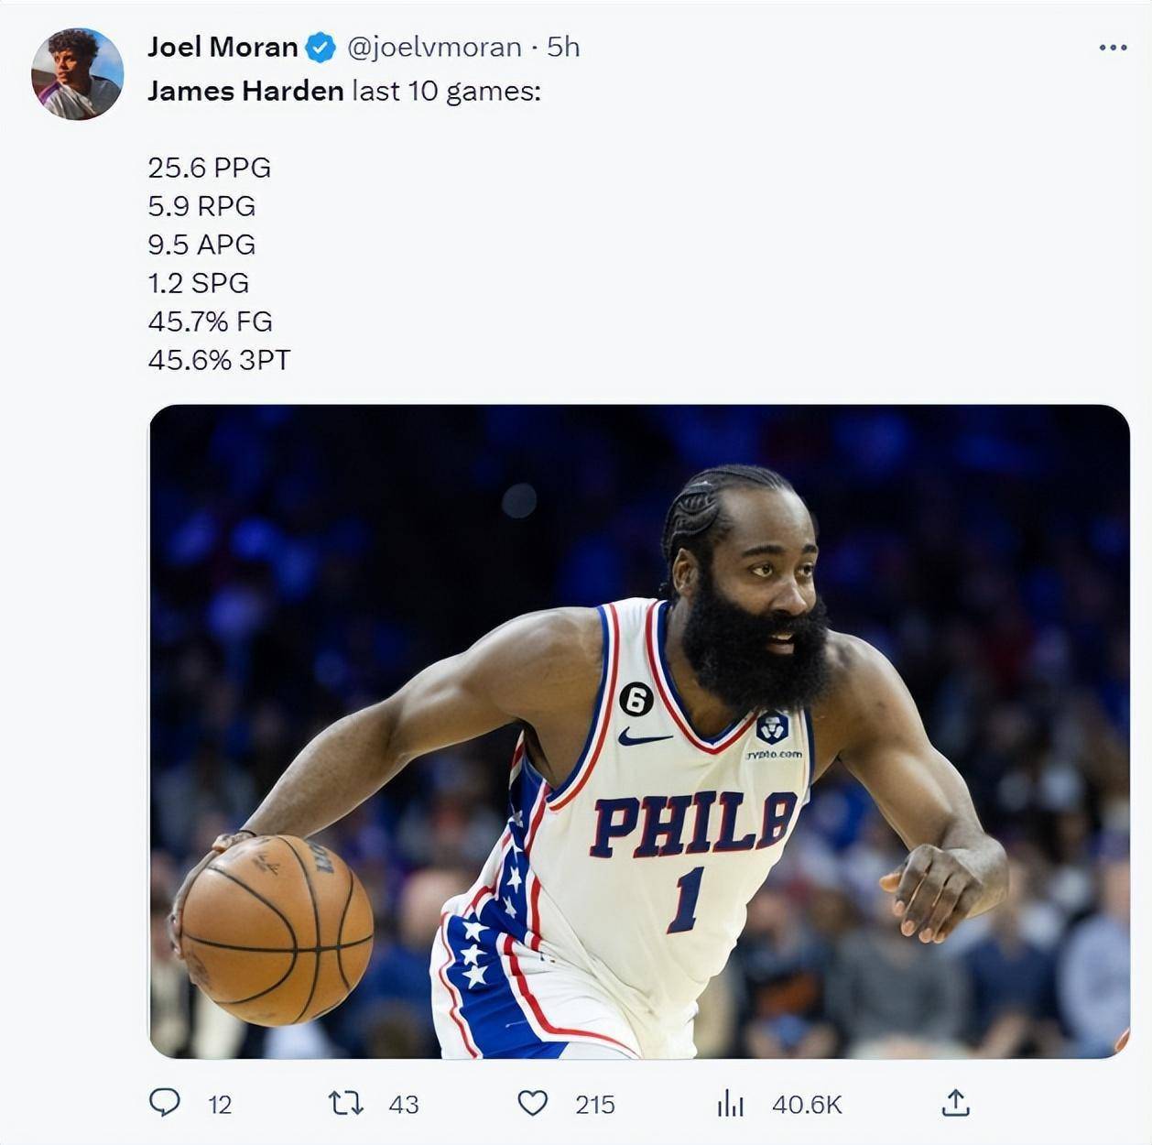1152x1145 pixels.
Task: Click the 9.5 APG stat line
Action: 201,245
